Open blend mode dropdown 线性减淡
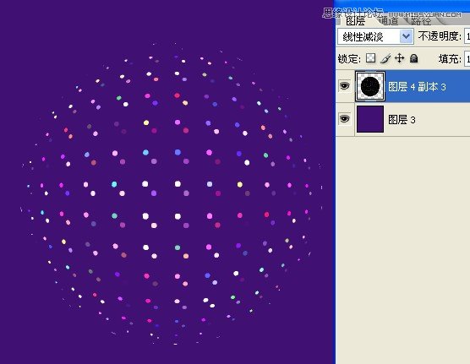470x364 pixels. [375, 36]
